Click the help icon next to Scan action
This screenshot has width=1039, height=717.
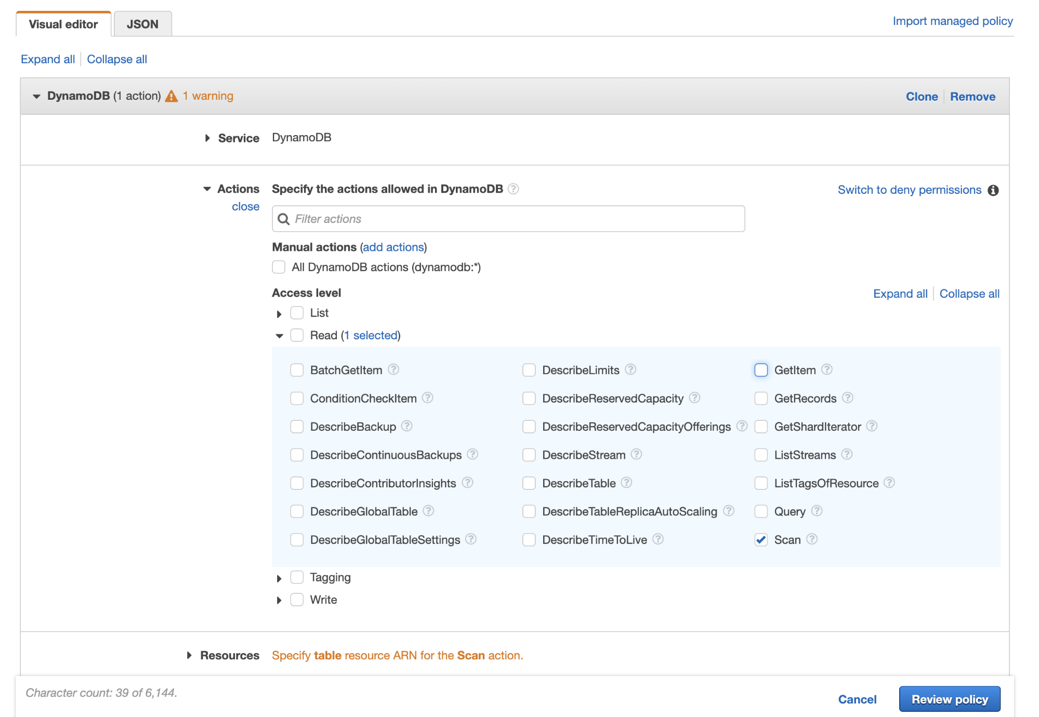pos(812,540)
